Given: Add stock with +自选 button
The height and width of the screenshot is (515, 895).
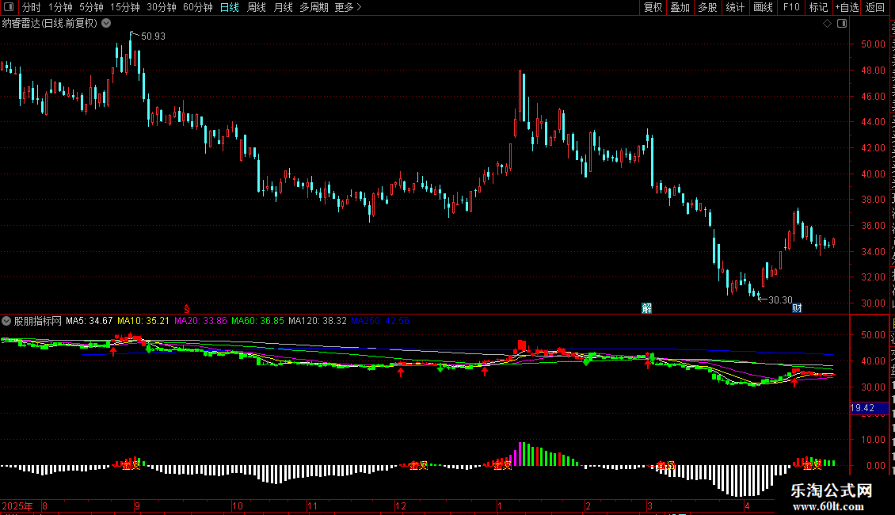Looking at the screenshot, I should (847, 7).
